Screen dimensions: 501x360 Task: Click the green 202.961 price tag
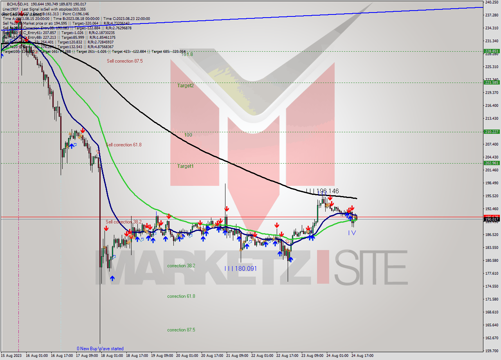492,163
